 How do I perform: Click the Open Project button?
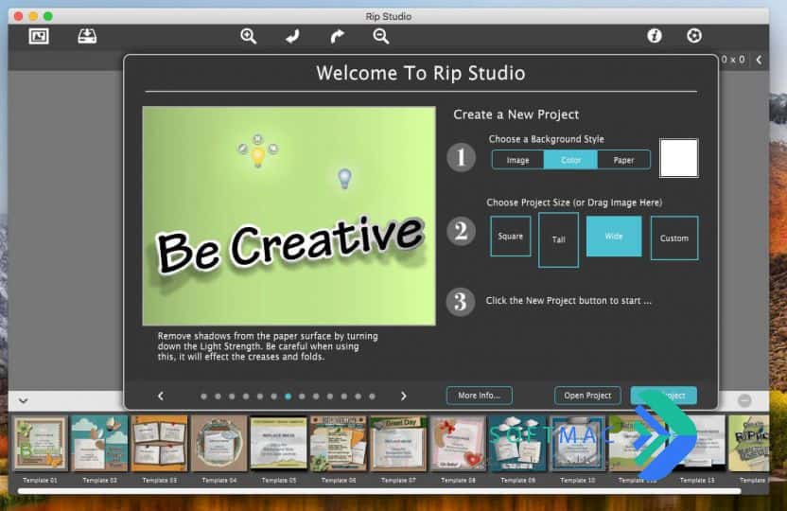587,396
